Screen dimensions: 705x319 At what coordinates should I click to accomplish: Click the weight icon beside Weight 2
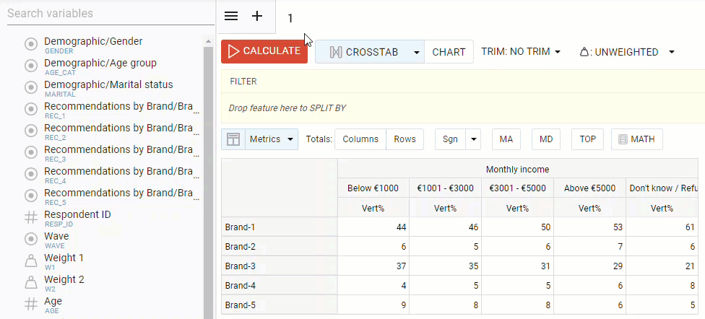[x=31, y=282]
